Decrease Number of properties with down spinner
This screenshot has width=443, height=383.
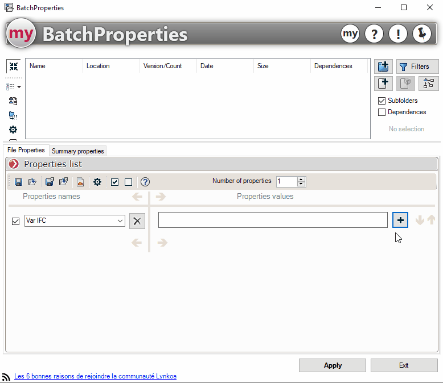pos(301,184)
